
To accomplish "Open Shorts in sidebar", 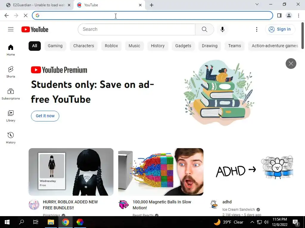I will tap(11, 72).
